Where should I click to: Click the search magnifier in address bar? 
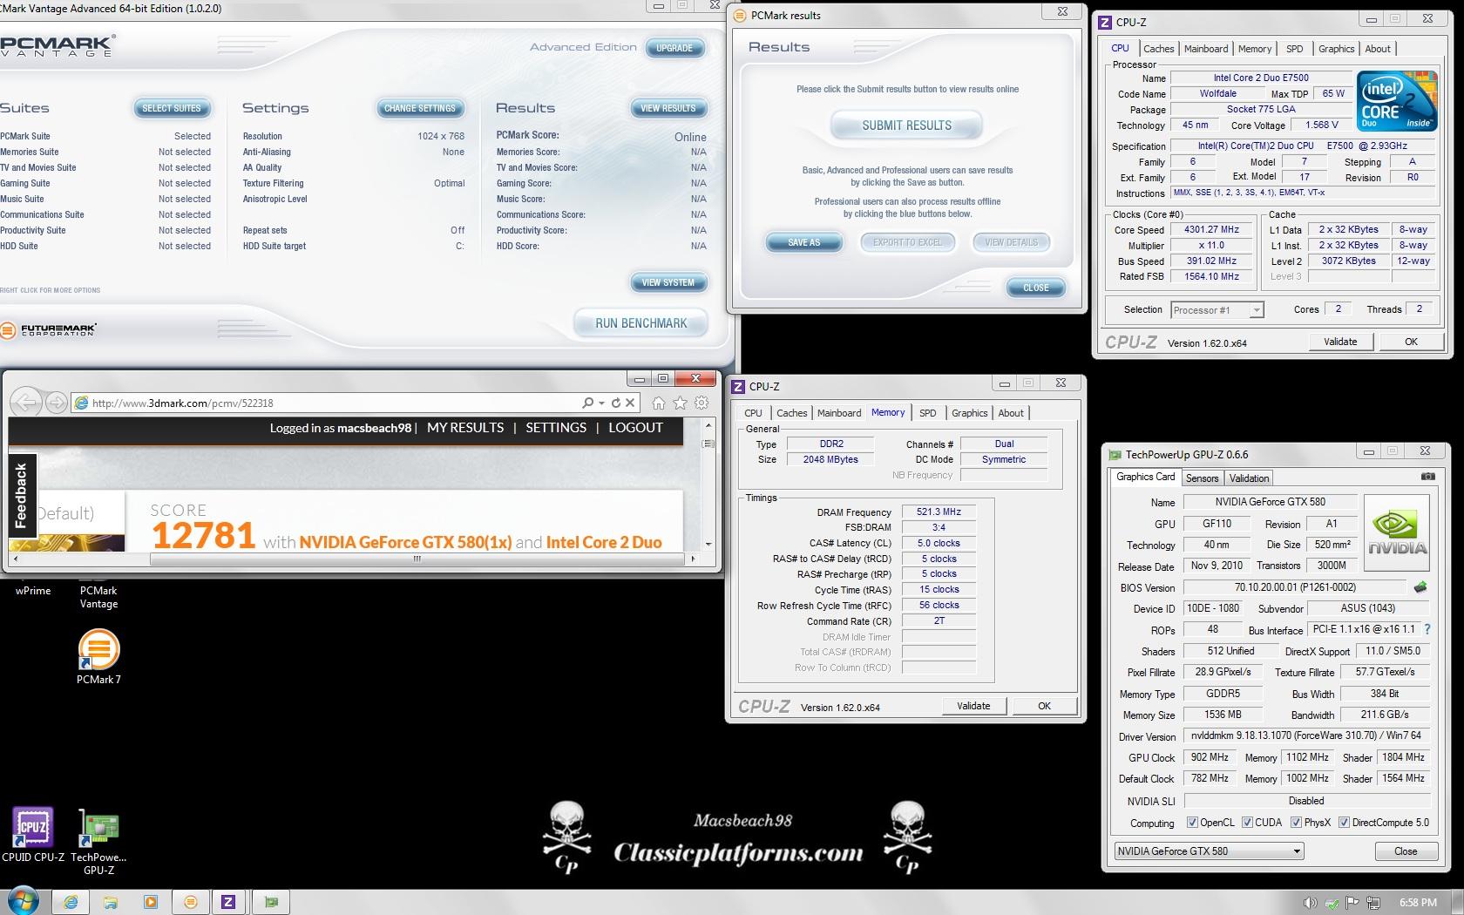tap(587, 403)
